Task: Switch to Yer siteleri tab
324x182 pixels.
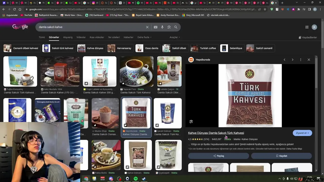Action: point(114,37)
